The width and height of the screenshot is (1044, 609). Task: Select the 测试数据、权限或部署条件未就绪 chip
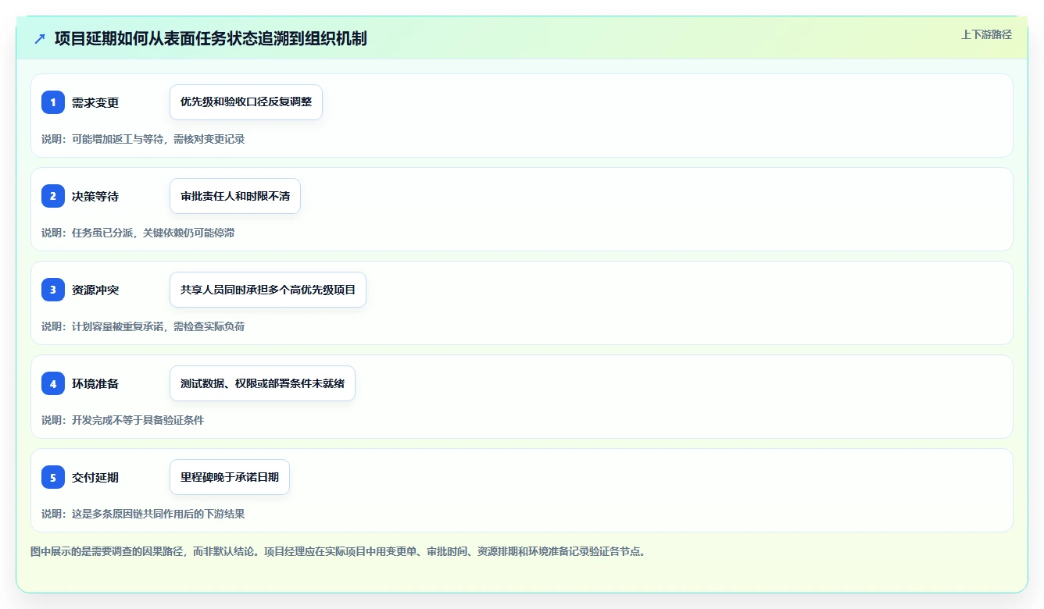pos(263,383)
